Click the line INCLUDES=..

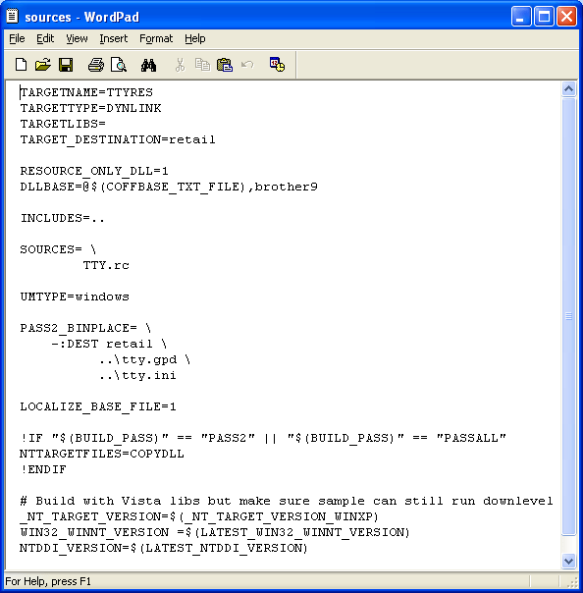(63, 218)
